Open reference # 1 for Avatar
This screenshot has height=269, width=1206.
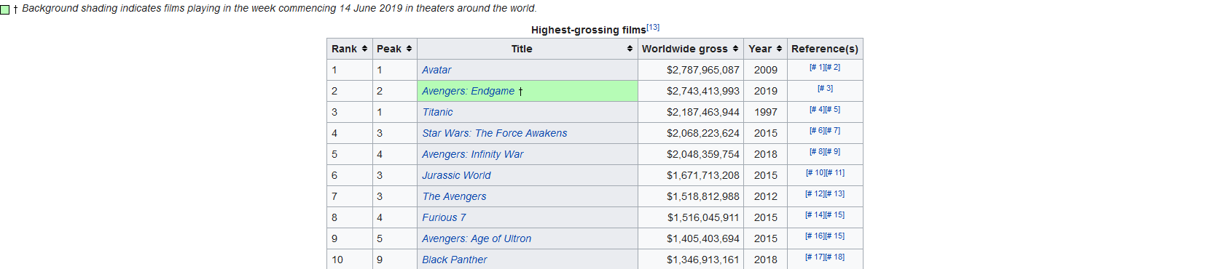817,67
